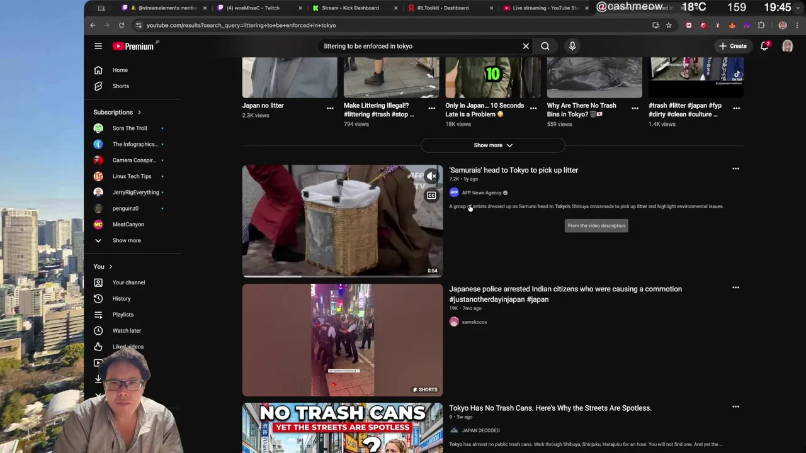806x453 pixels.
Task: Open options for Tokyo No Trash Cans video
Action: [x=735, y=406]
